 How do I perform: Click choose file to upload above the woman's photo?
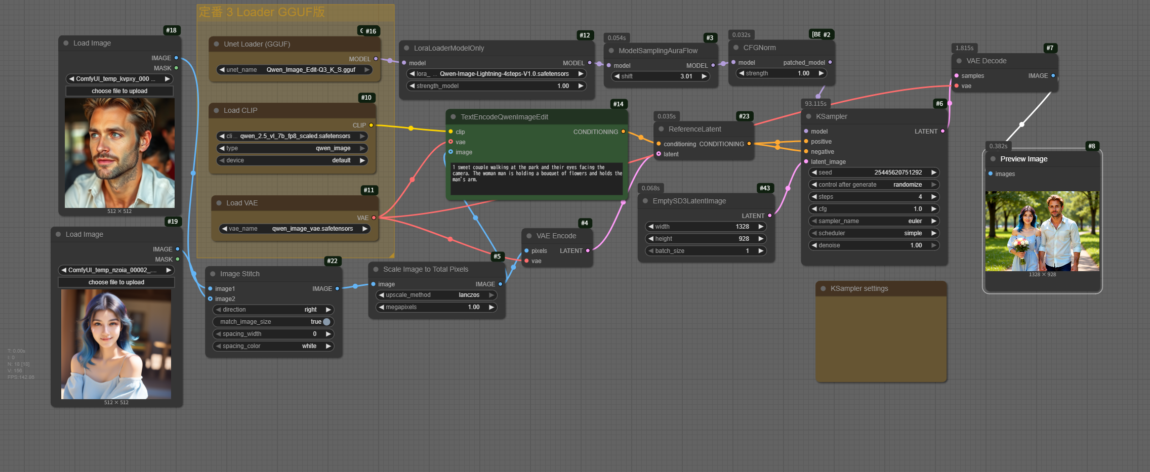(116, 282)
